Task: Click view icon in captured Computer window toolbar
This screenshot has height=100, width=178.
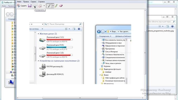Action: tap(66, 29)
